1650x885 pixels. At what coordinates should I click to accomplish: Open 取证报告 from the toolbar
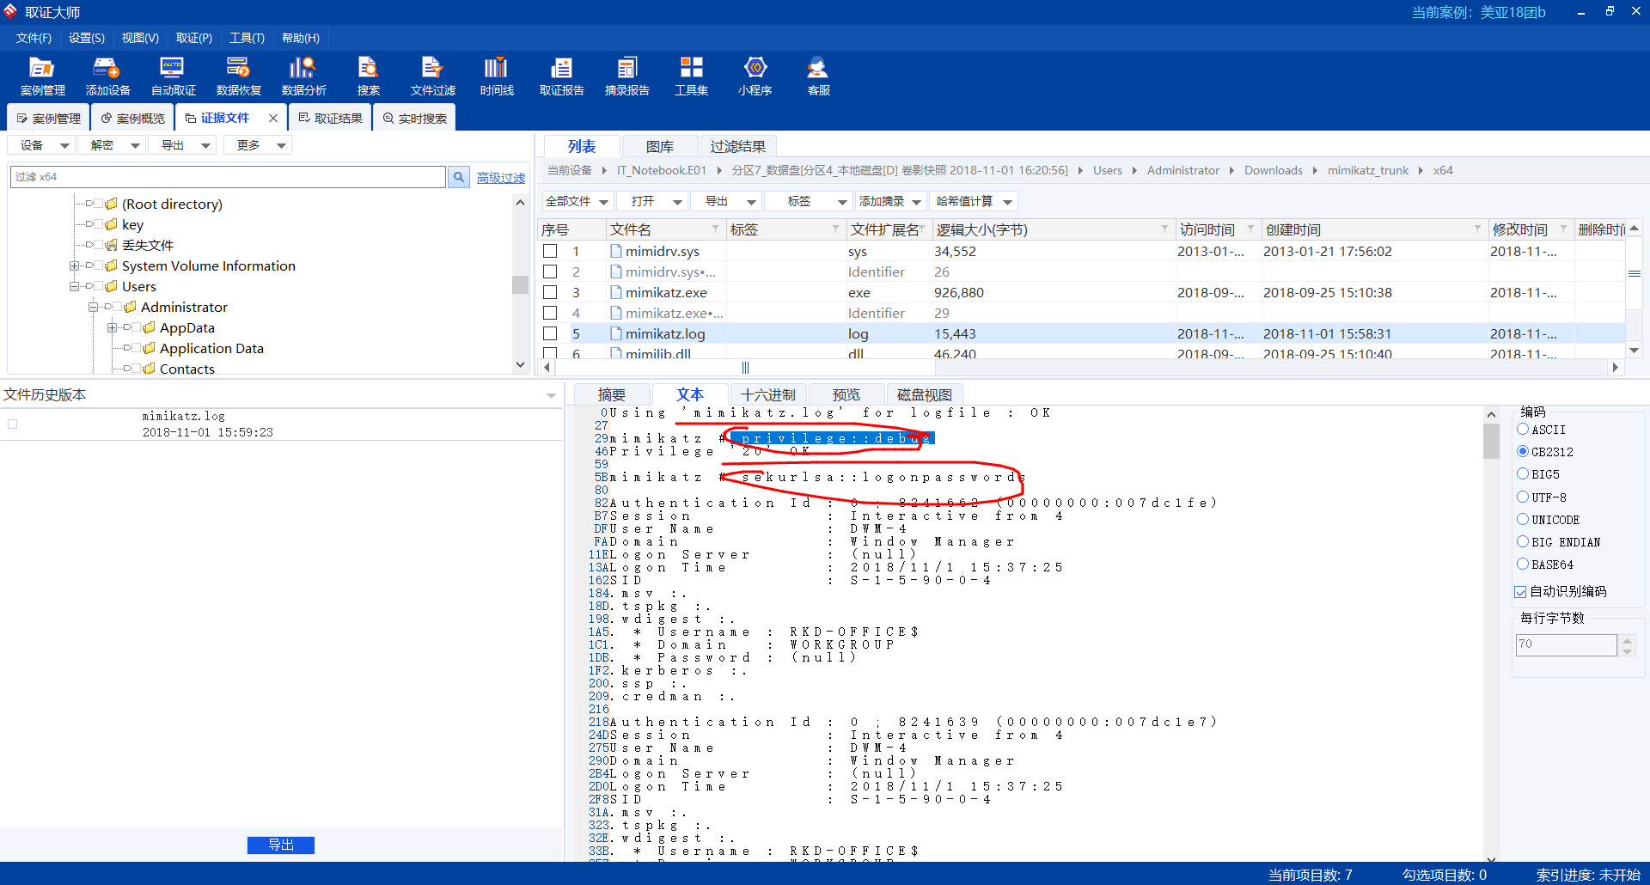[561, 76]
